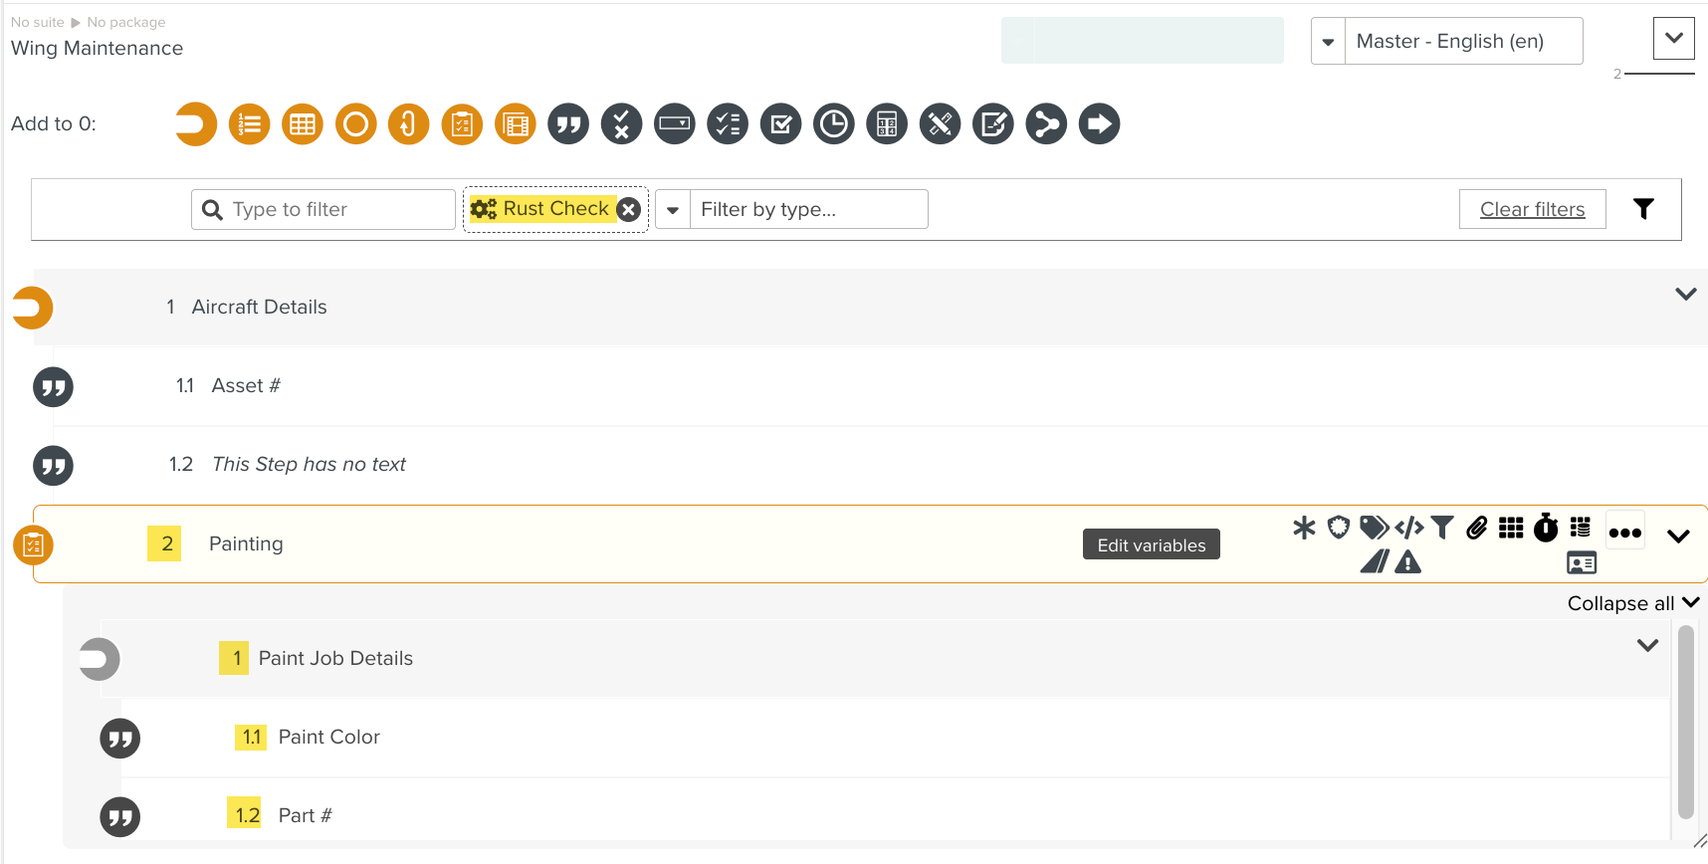Add a calculator step type

[x=887, y=124]
